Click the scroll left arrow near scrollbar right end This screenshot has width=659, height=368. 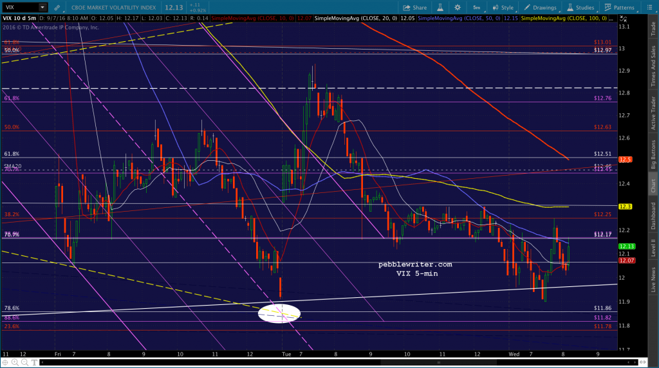click(629, 362)
